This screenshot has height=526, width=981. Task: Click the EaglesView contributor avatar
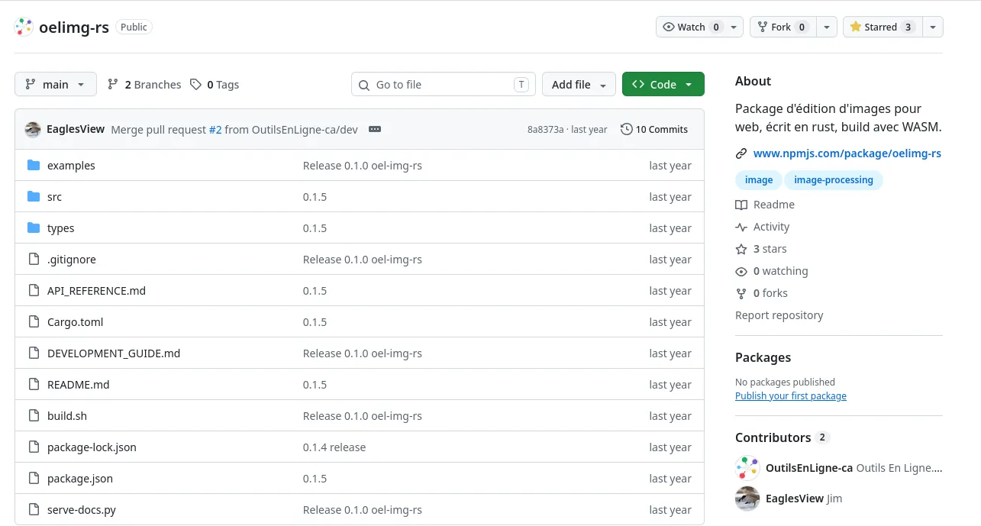point(747,499)
